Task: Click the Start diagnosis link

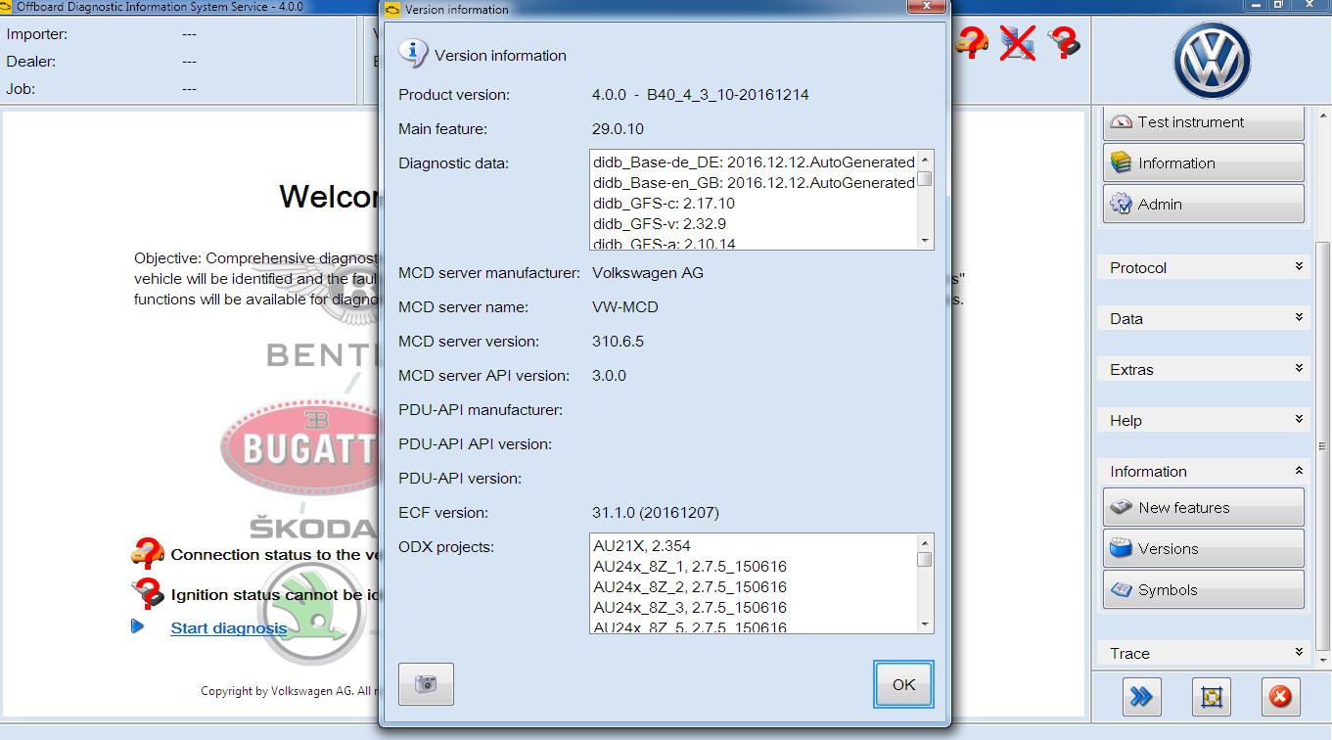Action: click(229, 628)
